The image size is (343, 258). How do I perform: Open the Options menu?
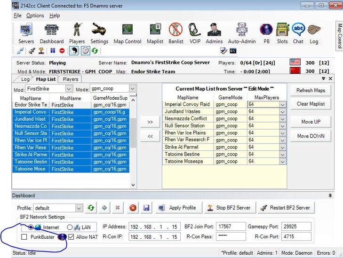pyautogui.click(x=35, y=16)
